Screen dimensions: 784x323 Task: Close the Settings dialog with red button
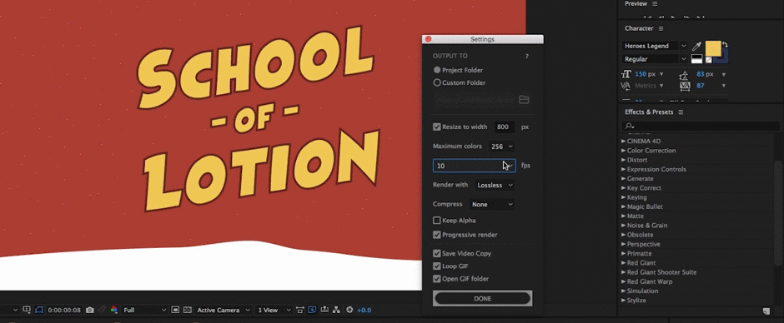[428, 39]
